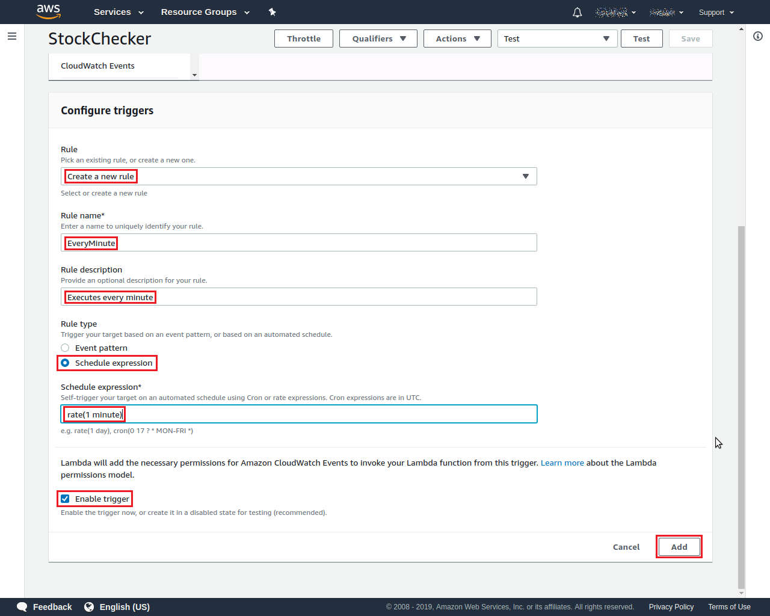Viewport: 770px width, 616px height.
Task: Select the CloudWatch Events tab
Action: pyautogui.click(x=97, y=66)
